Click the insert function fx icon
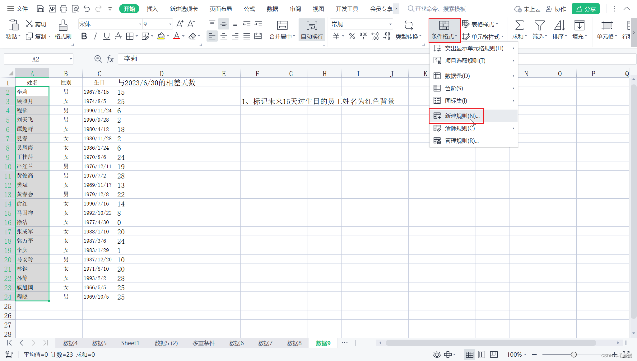 tap(110, 59)
